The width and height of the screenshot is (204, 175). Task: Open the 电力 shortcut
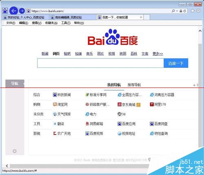click(91, 114)
